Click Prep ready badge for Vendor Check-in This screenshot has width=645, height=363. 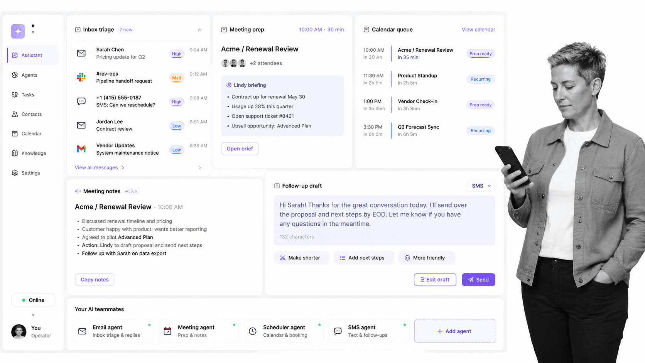tap(480, 105)
